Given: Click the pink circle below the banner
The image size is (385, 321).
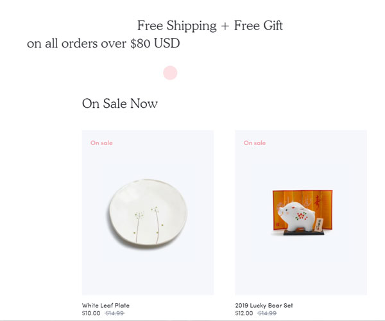Looking at the screenshot, I should 170,73.
